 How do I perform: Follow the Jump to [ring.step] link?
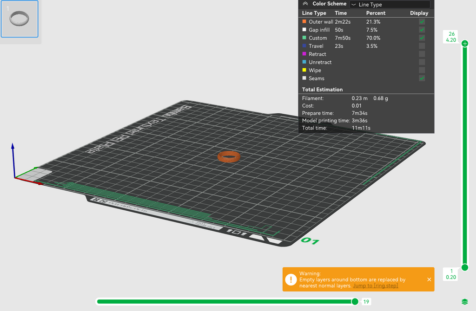point(376,286)
